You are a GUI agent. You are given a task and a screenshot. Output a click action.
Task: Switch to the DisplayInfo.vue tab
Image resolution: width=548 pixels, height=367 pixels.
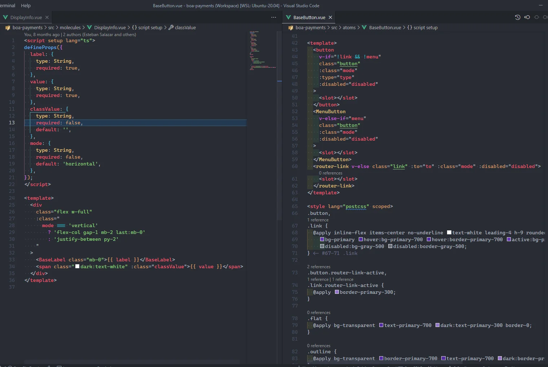25,17
